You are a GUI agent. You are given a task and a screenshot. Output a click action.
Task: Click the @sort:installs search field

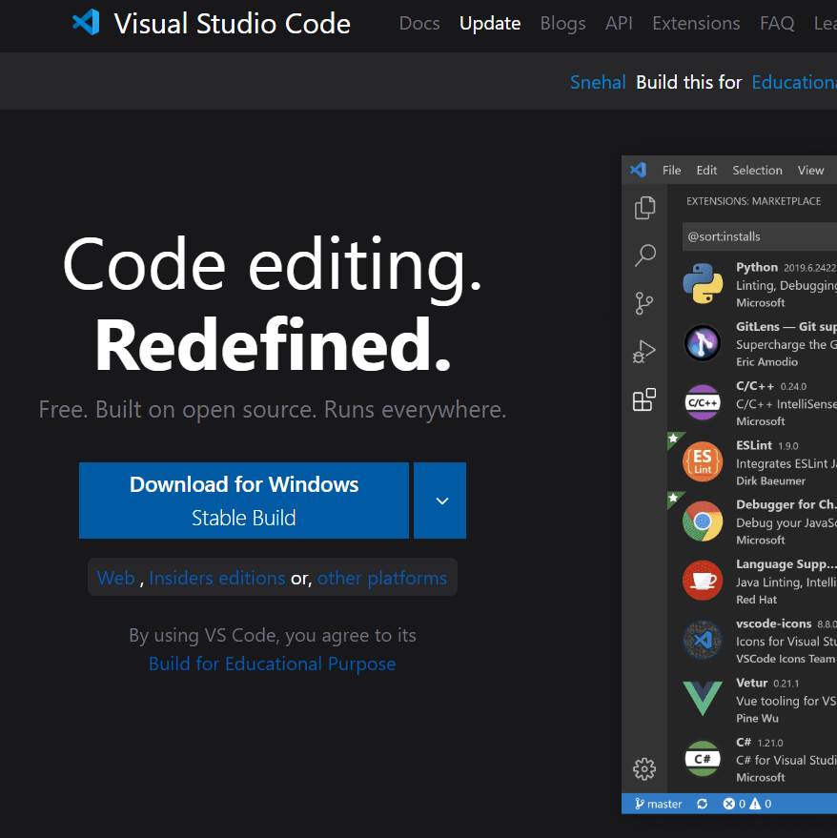coord(760,236)
